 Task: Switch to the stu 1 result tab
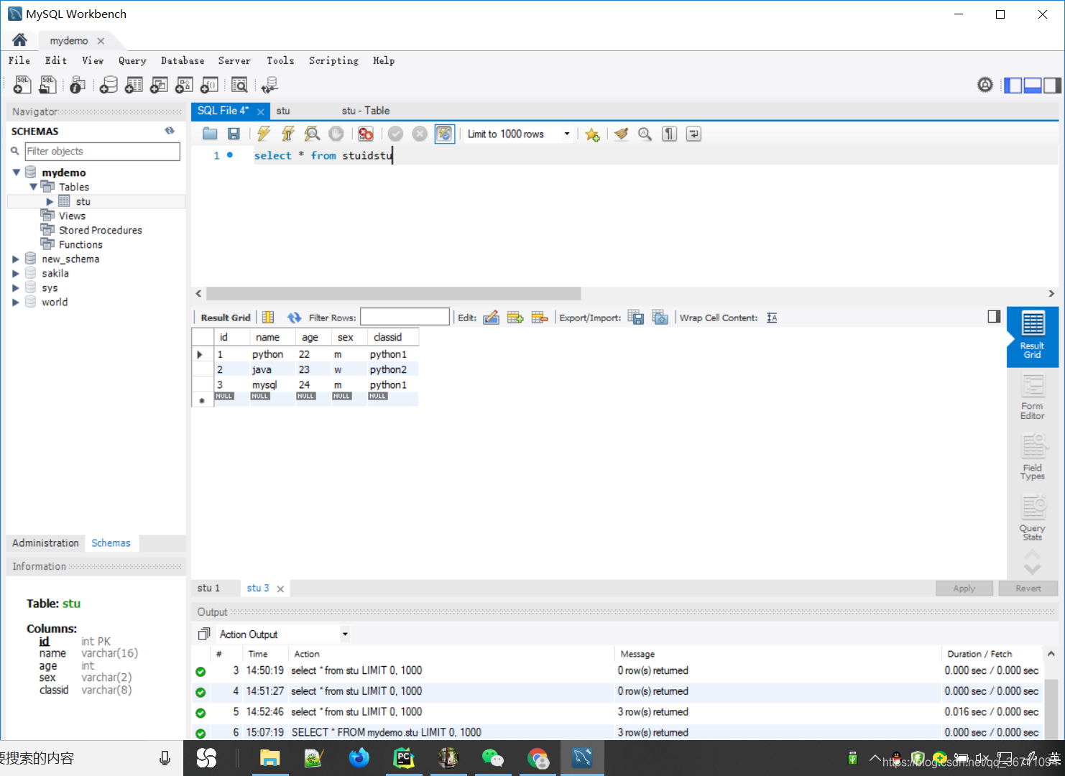point(208,588)
